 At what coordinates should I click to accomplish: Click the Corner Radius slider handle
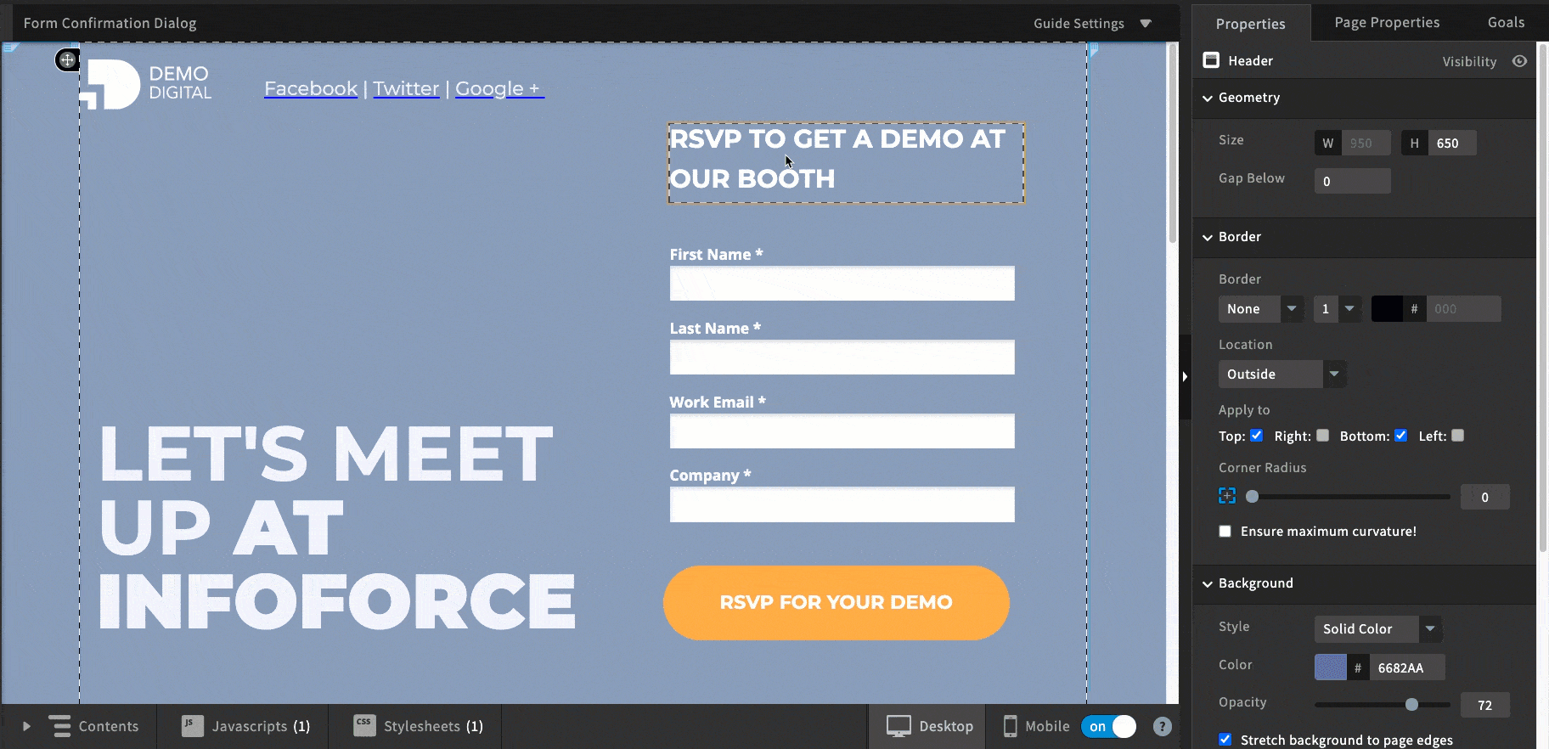coord(1252,497)
